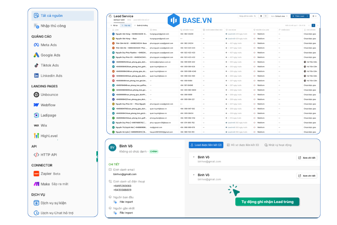Select the Meta Ads source icon

(x=36, y=45)
